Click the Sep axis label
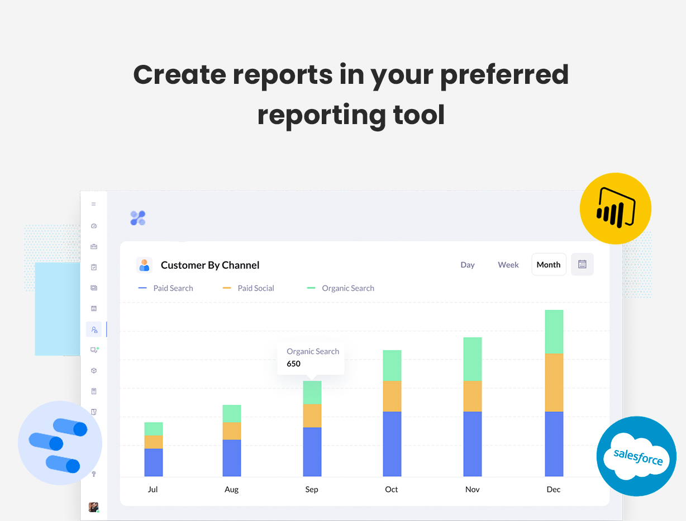Image resolution: width=686 pixels, height=521 pixels. pos(312,490)
